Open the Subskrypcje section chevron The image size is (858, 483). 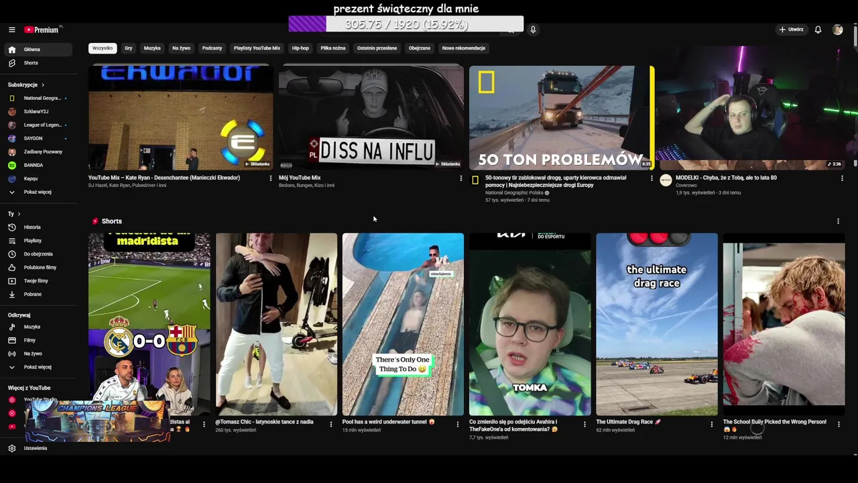pos(42,85)
